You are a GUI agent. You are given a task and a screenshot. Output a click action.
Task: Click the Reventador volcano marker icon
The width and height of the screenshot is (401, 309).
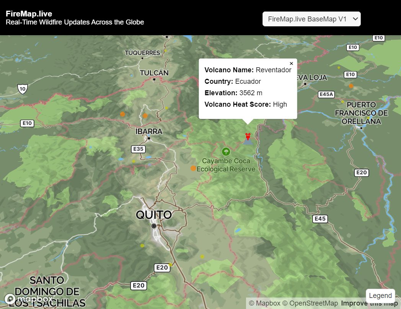coord(248,139)
